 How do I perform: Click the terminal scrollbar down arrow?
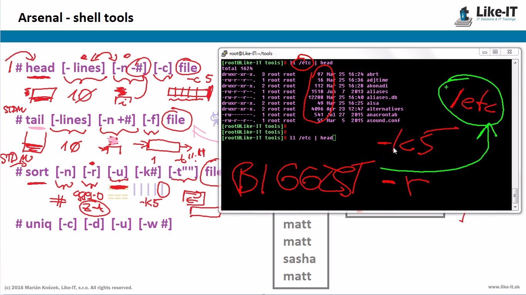(515, 206)
